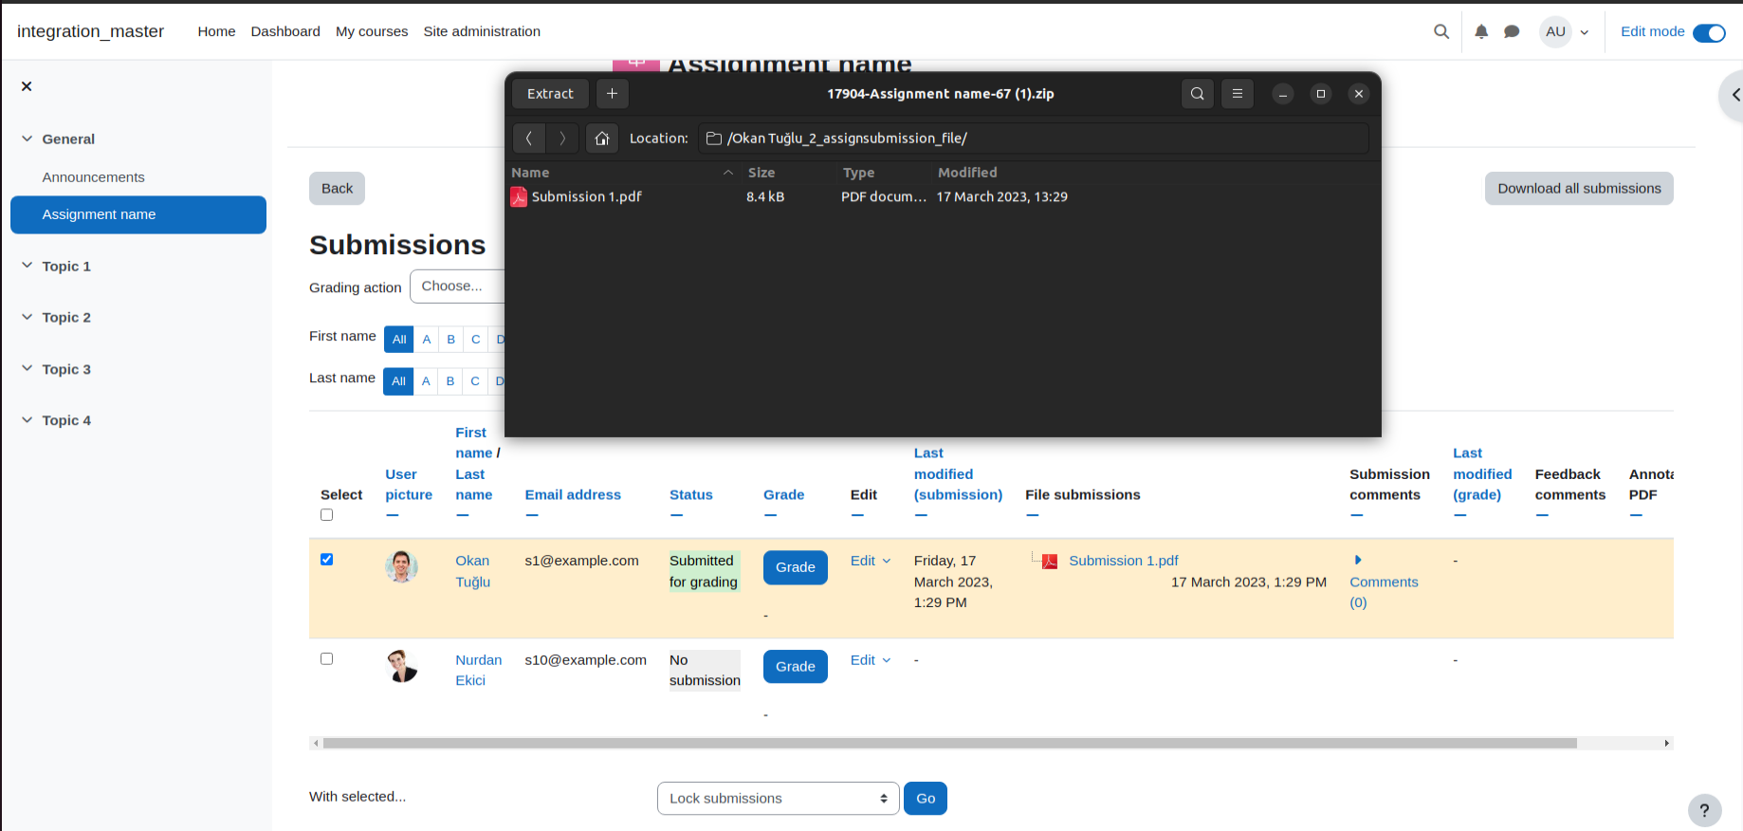Click the help question mark button
Screen dimensions: 1743x831
tap(1704, 810)
